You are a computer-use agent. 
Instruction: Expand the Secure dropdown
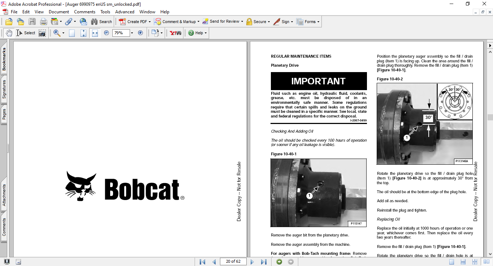(x=269, y=22)
